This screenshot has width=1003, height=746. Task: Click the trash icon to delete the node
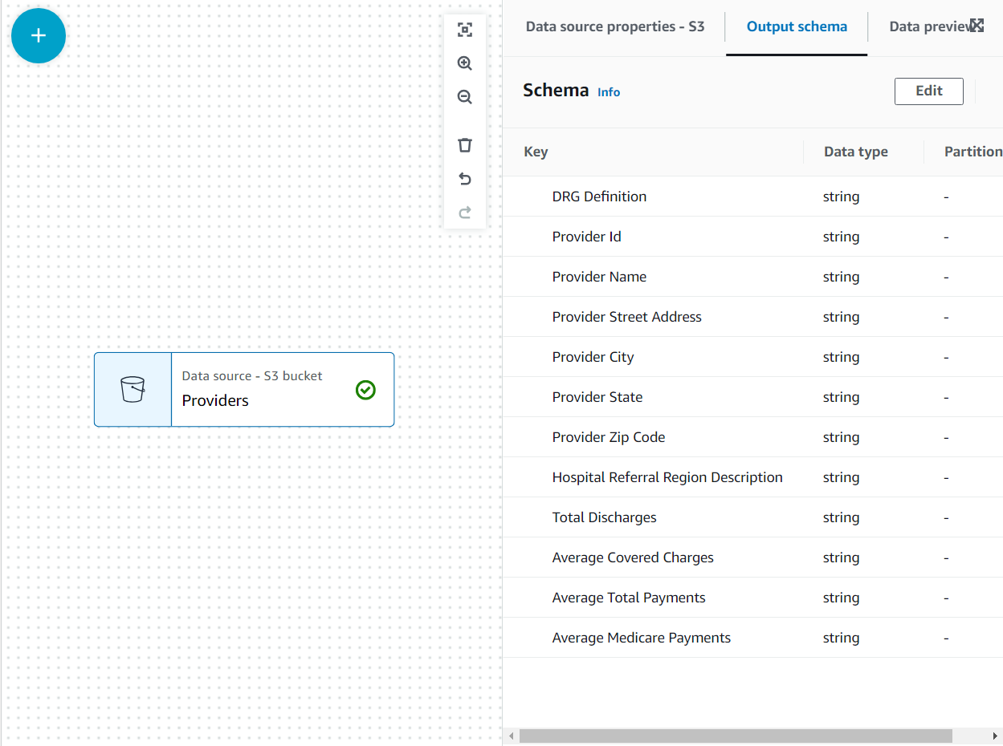point(465,145)
